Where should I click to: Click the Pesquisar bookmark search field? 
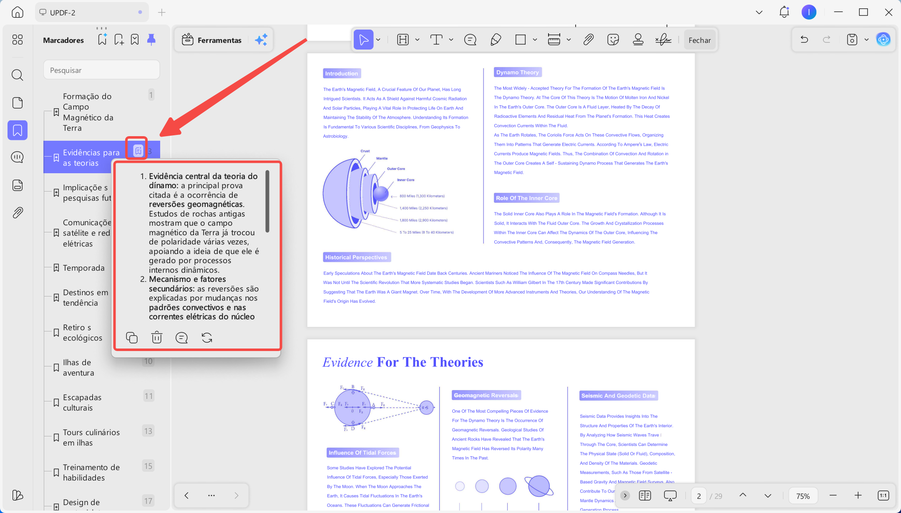pyautogui.click(x=102, y=70)
